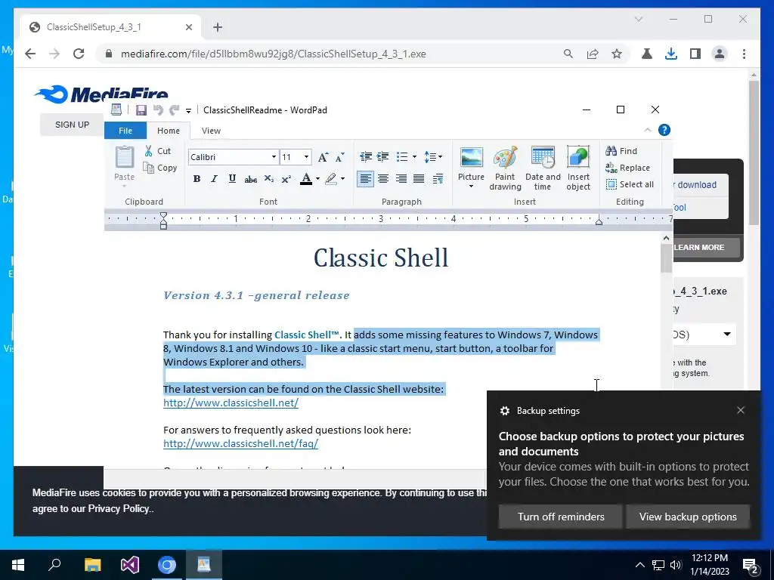The height and width of the screenshot is (580, 774).
Task: Open a new browser tab
Action: 218,27
